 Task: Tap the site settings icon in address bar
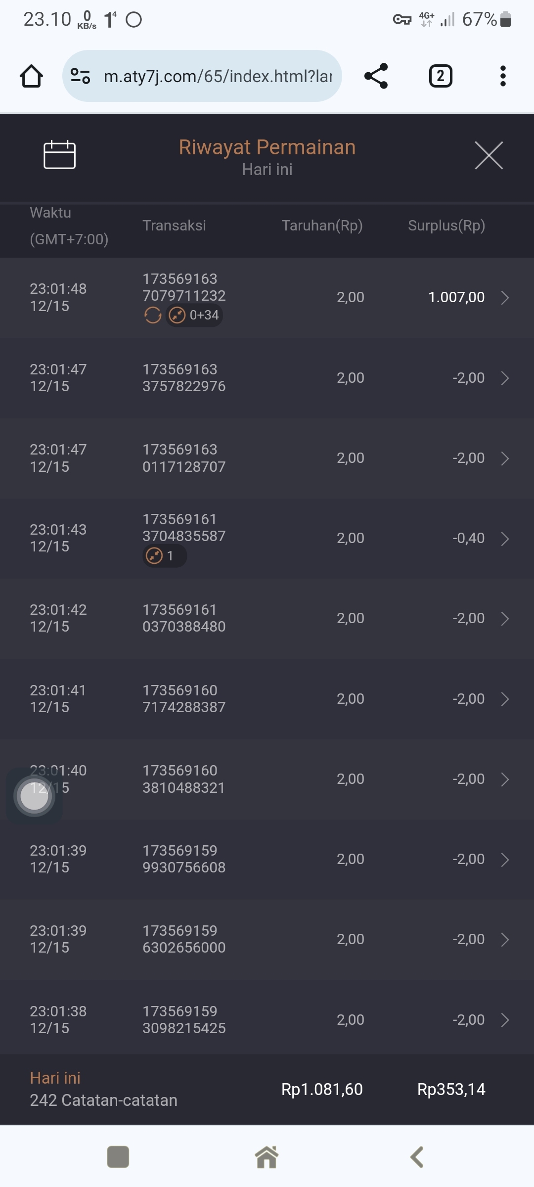coord(80,76)
